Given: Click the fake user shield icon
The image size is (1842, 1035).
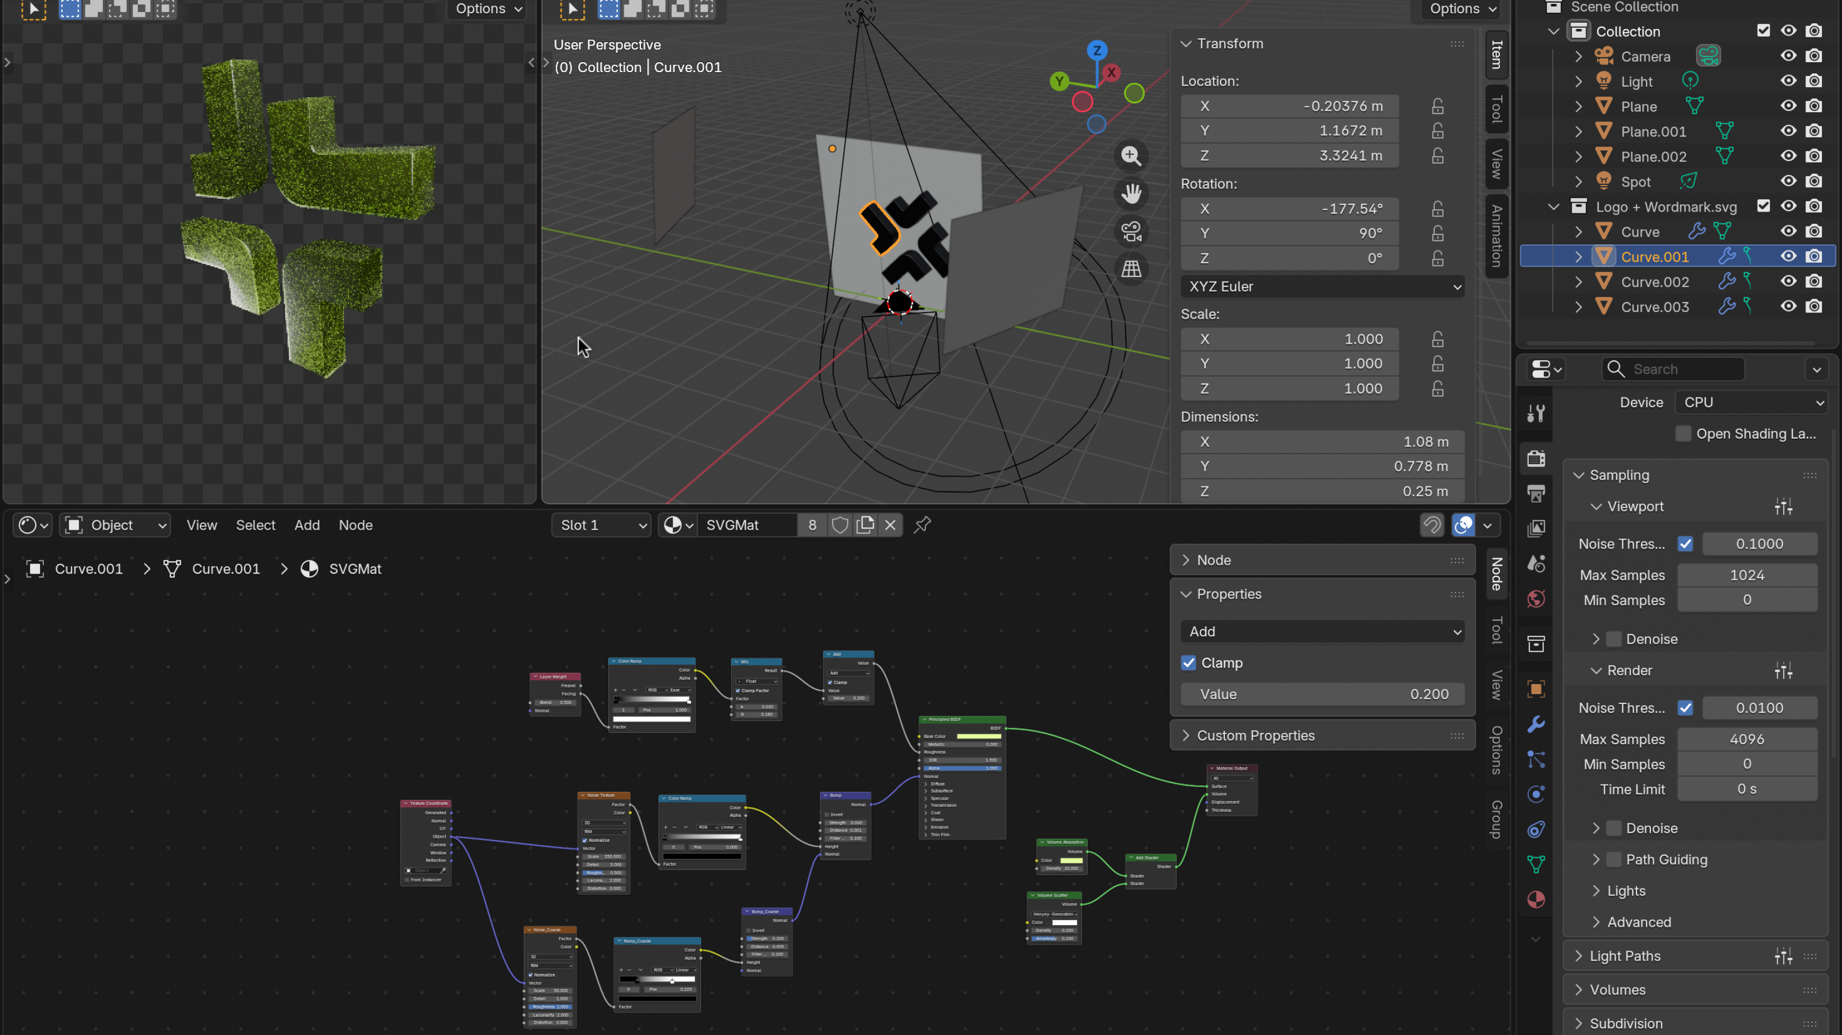Looking at the screenshot, I should point(839,525).
